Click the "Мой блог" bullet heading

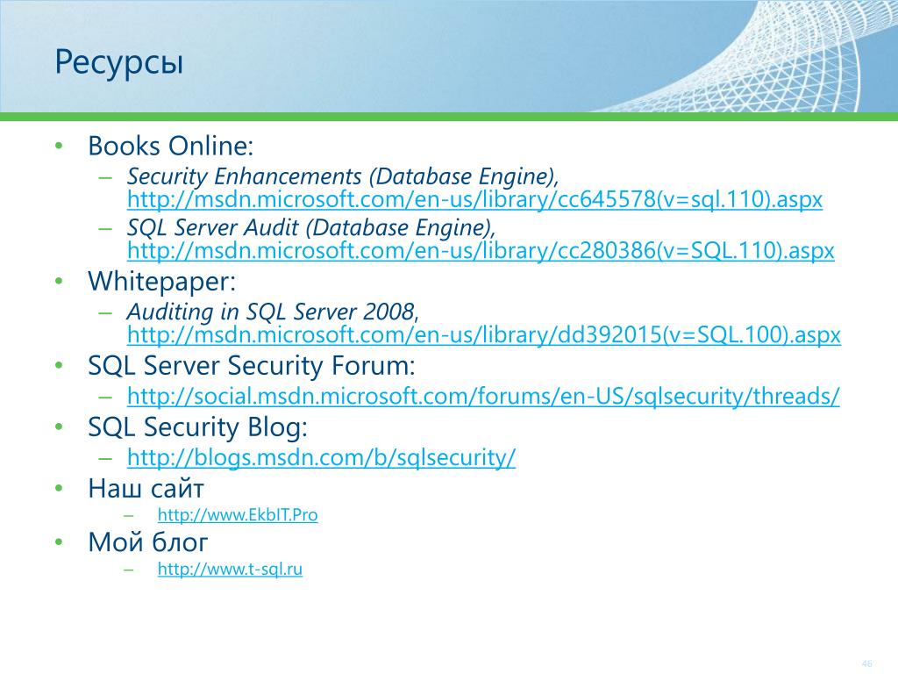click(x=147, y=542)
